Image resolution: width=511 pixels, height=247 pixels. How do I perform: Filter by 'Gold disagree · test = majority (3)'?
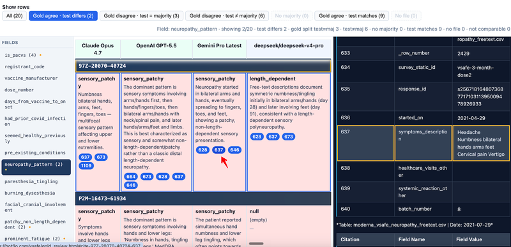tap(141, 15)
